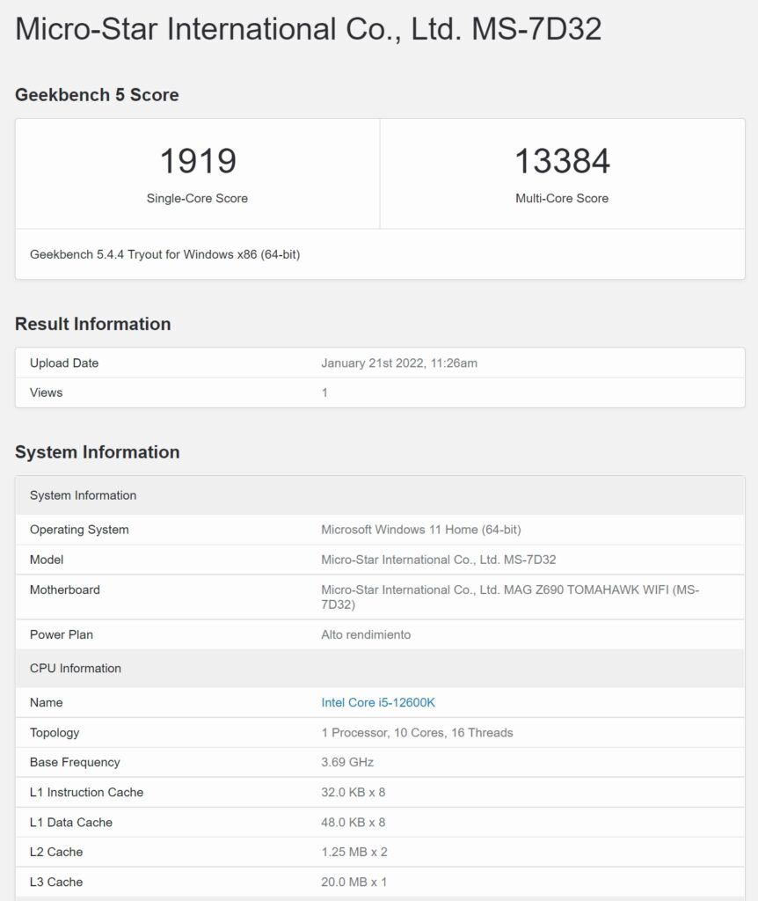Click the Geekbench 5.4.4 Tryout version text
The height and width of the screenshot is (901, 758).
tap(164, 254)
